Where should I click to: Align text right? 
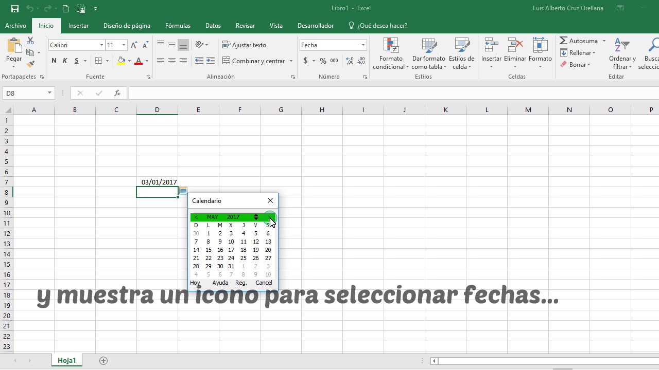(183, 61)
